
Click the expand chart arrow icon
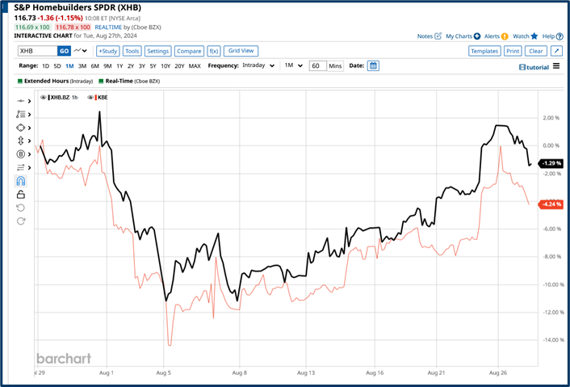(558, 51)
